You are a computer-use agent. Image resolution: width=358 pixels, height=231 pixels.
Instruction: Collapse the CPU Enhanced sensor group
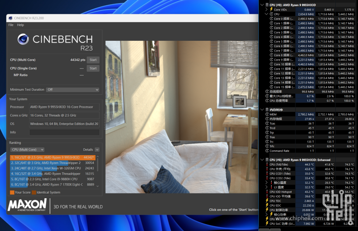click(262, 160)
